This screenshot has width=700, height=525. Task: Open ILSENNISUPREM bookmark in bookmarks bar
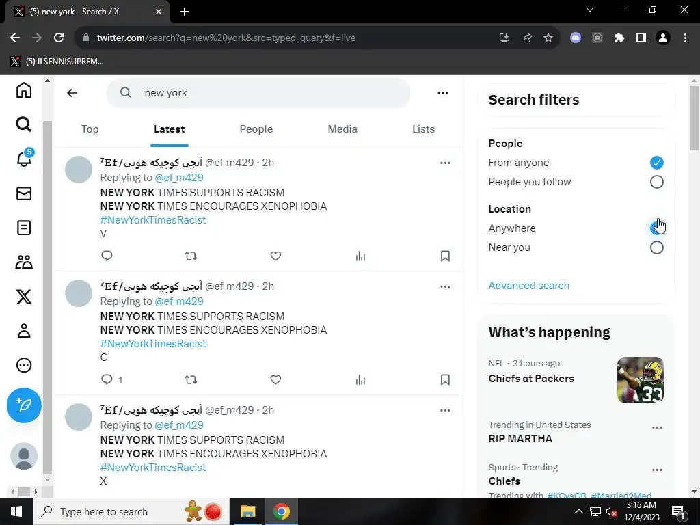tap(57, 61)
